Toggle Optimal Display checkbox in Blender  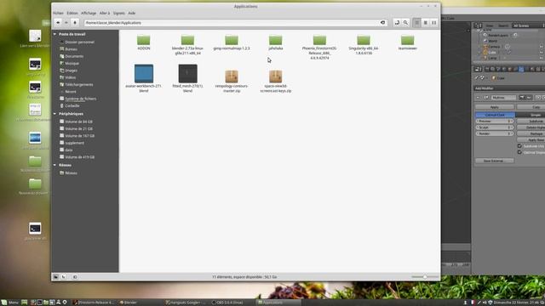(x=519, y=152)
